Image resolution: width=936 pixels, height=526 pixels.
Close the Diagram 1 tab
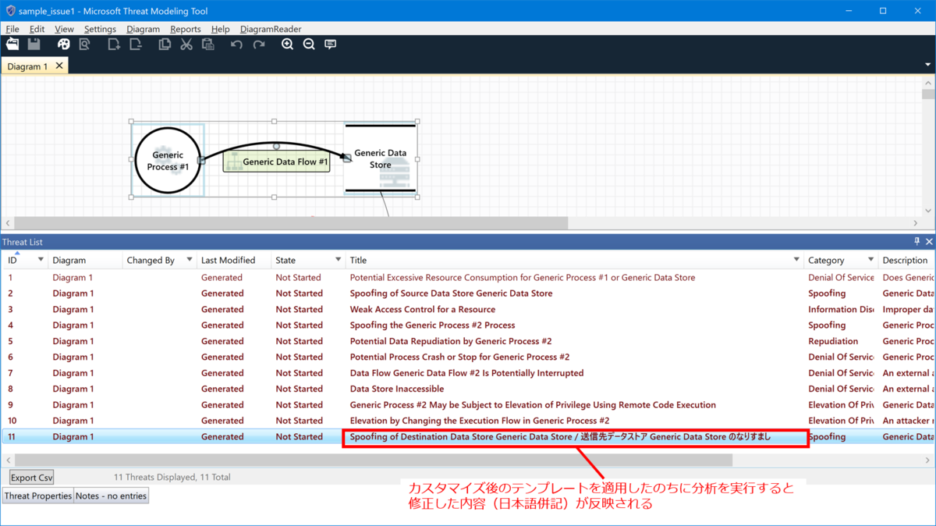pos(59,66)
